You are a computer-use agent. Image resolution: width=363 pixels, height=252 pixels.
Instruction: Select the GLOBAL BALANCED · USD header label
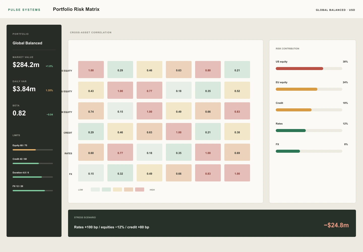pos(335,10)
